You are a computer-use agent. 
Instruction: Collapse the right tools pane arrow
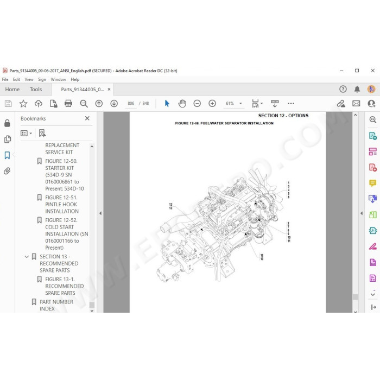point(362,213)
